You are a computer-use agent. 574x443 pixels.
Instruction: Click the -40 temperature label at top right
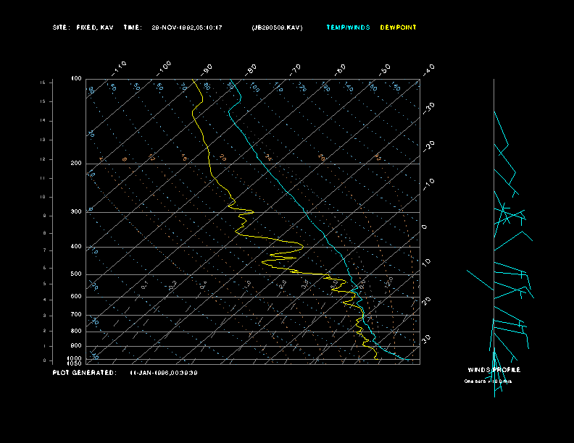(428, 69)
